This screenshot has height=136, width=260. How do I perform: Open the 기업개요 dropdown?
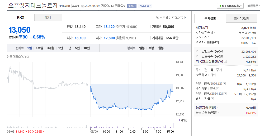tap(145, 6)
